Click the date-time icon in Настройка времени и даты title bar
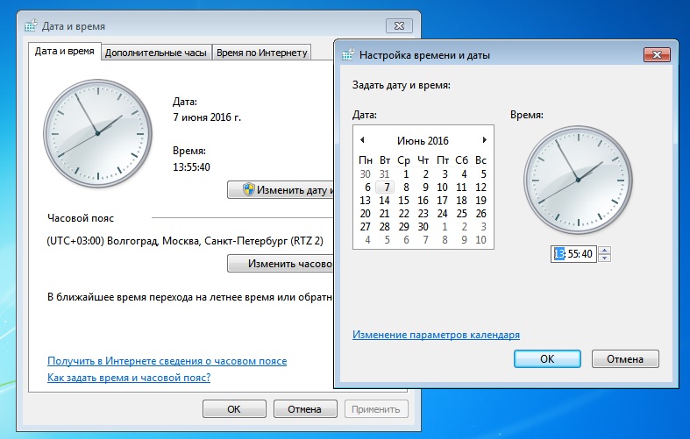The image size is (690, 439). pyautogui.click(x=348, y=55)
